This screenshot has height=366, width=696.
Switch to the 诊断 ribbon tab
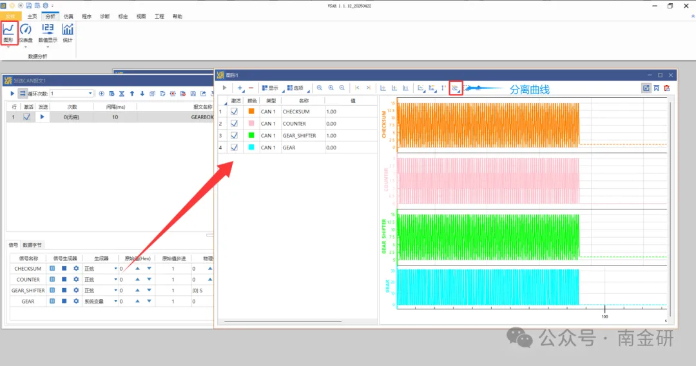[x=105, y=16]
